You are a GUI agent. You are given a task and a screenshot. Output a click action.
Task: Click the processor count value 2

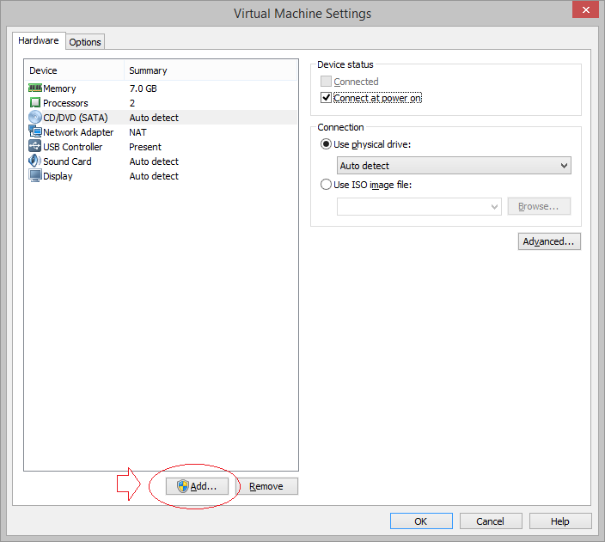click(132, 103)
